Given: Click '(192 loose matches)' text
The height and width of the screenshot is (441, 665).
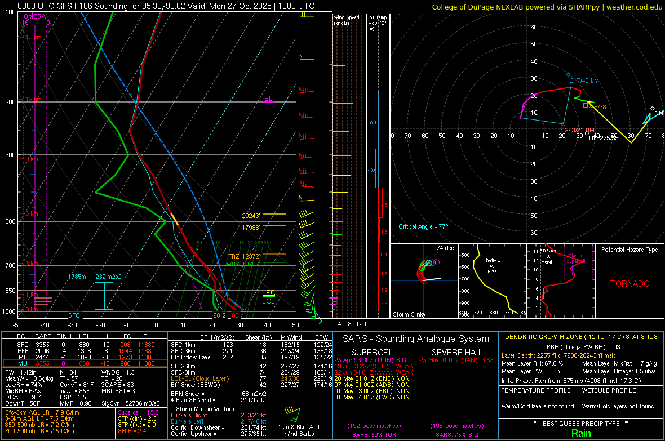Looking at the screenshot, I should tap(374, 426).
